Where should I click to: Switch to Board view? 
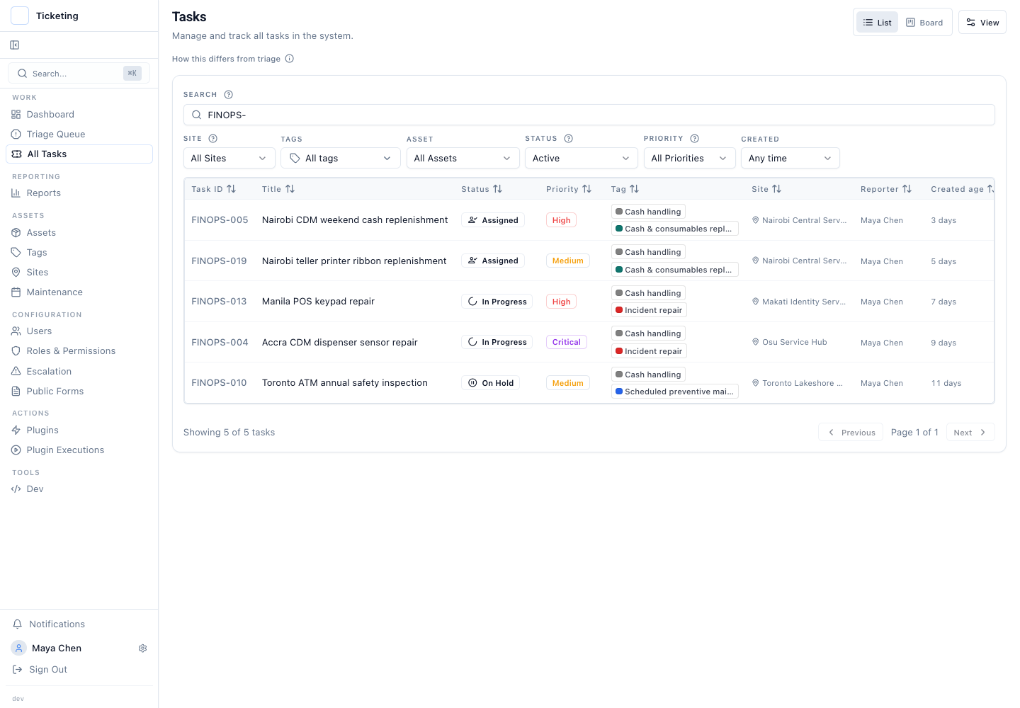tap(924, 23)
